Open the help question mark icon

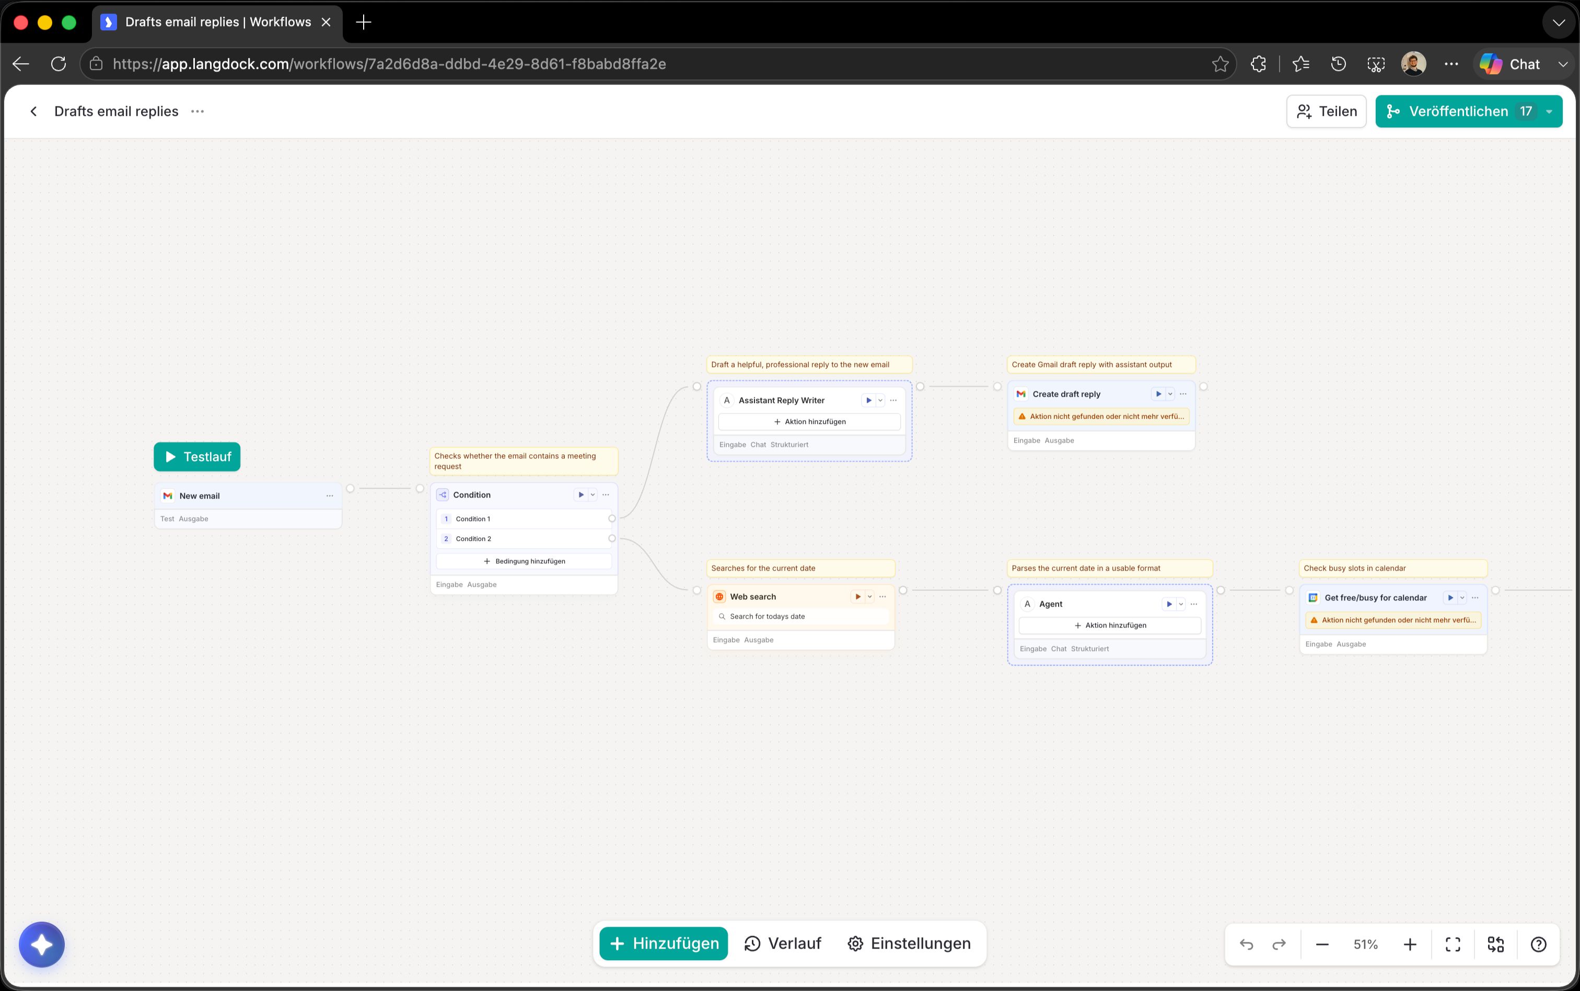tap(1539, 945)
